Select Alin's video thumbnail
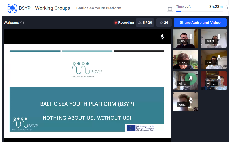 pos(185,81)
